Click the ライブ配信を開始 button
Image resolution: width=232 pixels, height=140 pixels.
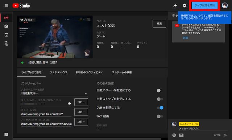tap(204, 5)
